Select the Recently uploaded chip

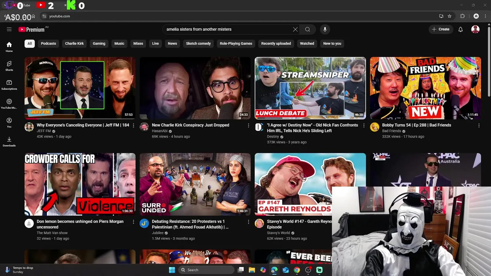pyautogui.click(x=276, y=43)
